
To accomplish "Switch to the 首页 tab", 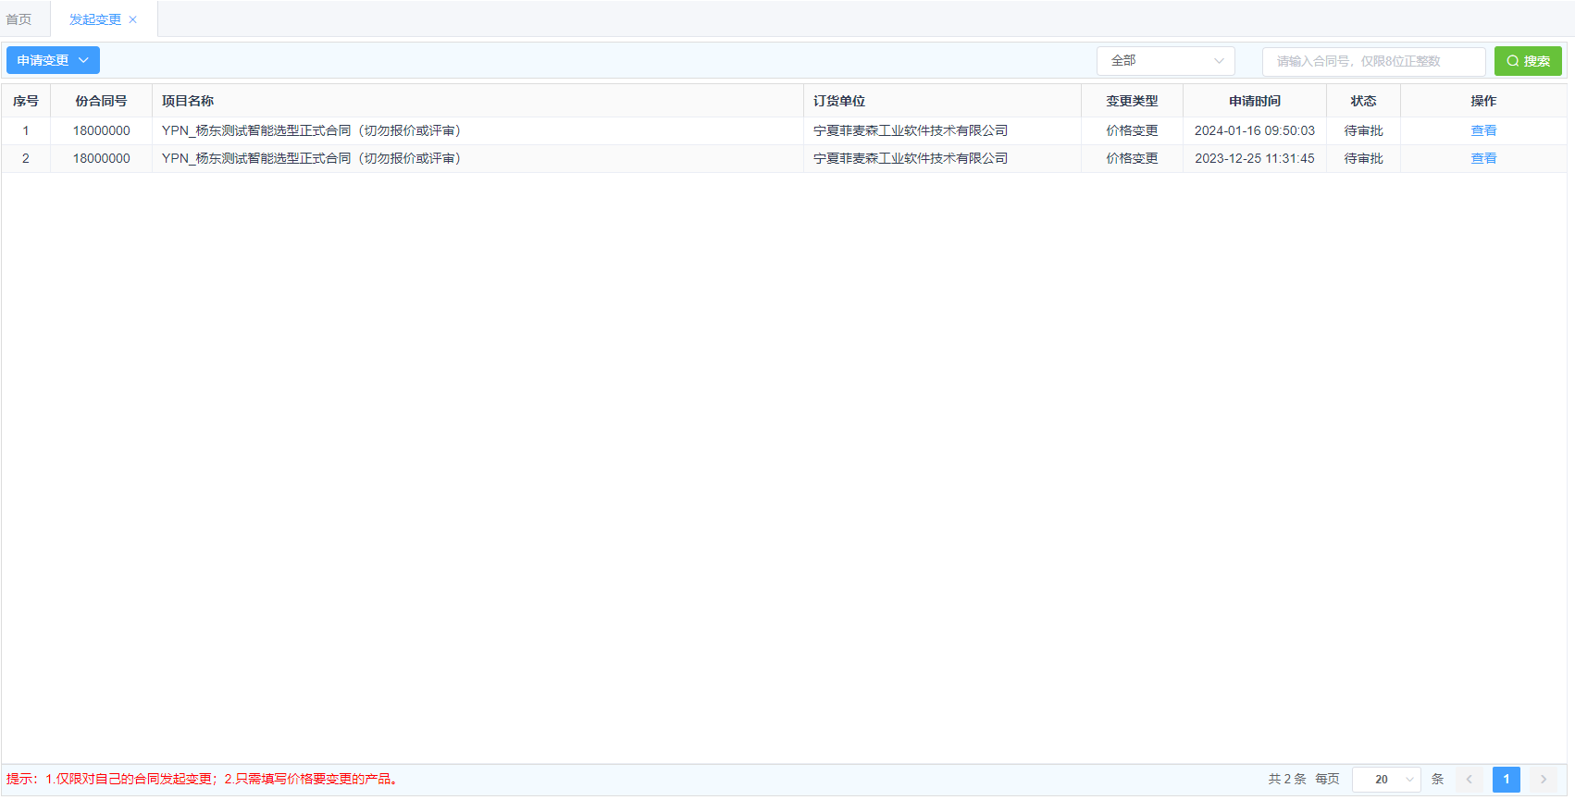I will [x=19, y=19].
